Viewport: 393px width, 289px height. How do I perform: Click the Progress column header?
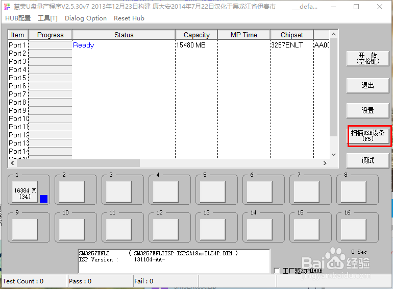tap(50, 35)
